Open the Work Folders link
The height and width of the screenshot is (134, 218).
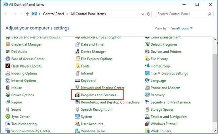click(x=161, y=131)
